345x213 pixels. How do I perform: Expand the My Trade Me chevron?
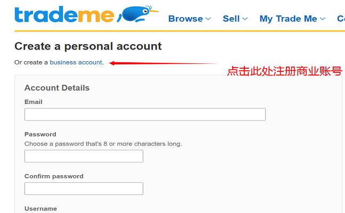pyautogui.click(x=322, y=19)
